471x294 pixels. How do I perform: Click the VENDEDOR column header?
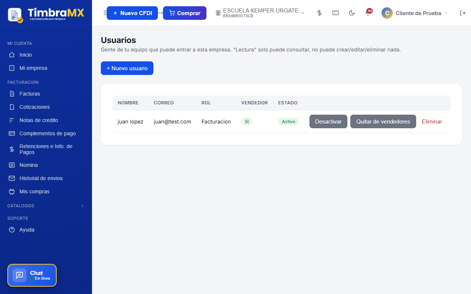tap(255, 103)
